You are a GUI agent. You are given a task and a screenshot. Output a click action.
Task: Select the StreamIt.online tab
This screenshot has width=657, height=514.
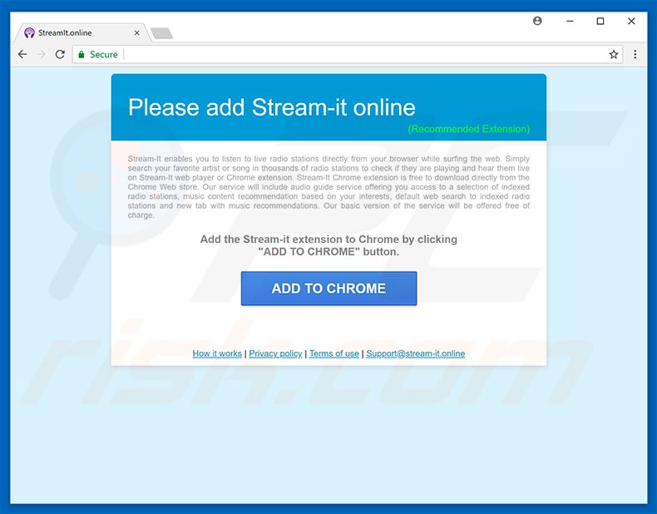(x=82, y=32)
